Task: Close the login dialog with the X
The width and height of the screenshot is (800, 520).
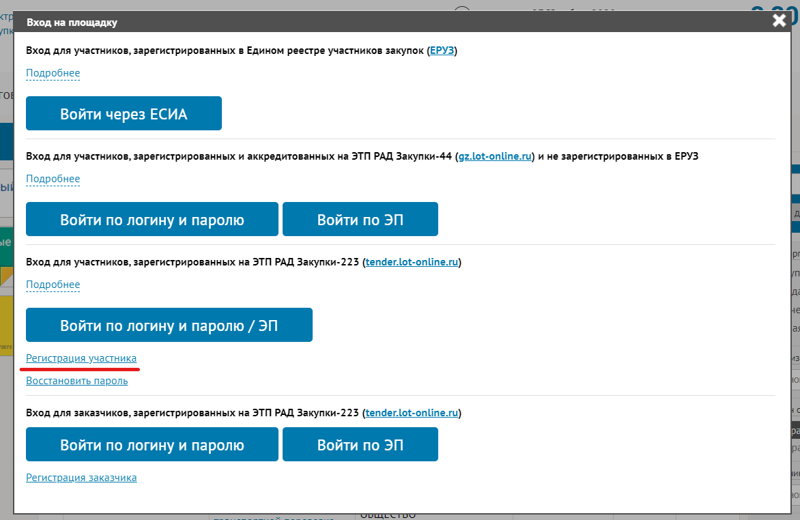Action: click(779, 20)
